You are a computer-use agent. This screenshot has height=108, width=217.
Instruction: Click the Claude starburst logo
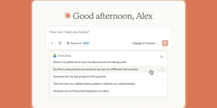click(x=68, y=16)
